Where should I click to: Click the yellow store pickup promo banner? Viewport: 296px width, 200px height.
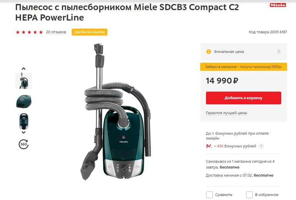tap(243, 67)
